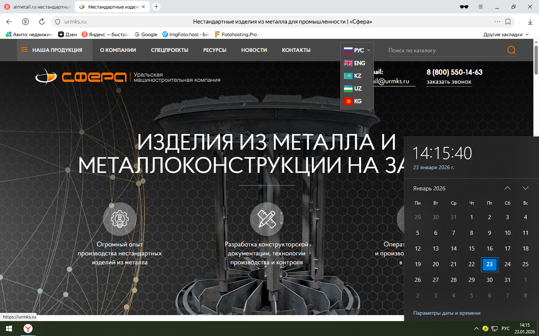This screenshot has width=539, height=336.
Task: Open the Дзен bookmark
Action: [67, 34]
